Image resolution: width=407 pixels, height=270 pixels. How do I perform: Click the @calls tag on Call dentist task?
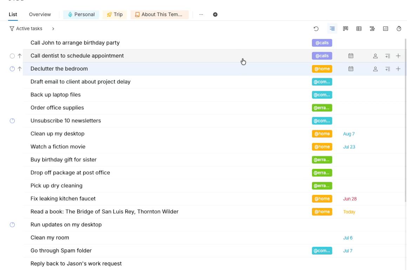click(322, 56)
